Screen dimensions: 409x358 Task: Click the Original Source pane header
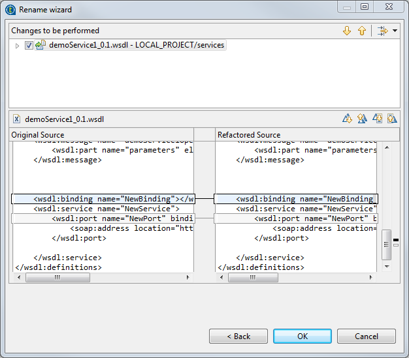[x=101, y=134]
